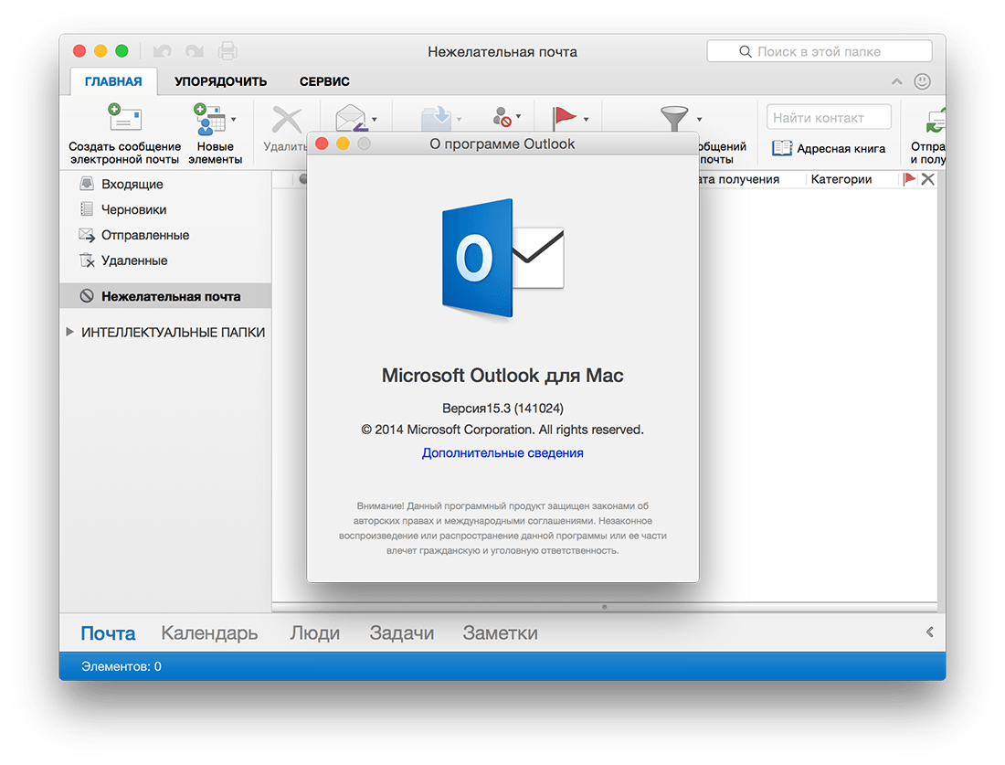Click the New Items icon
The image size is (1005, 765).
point(209,119)
